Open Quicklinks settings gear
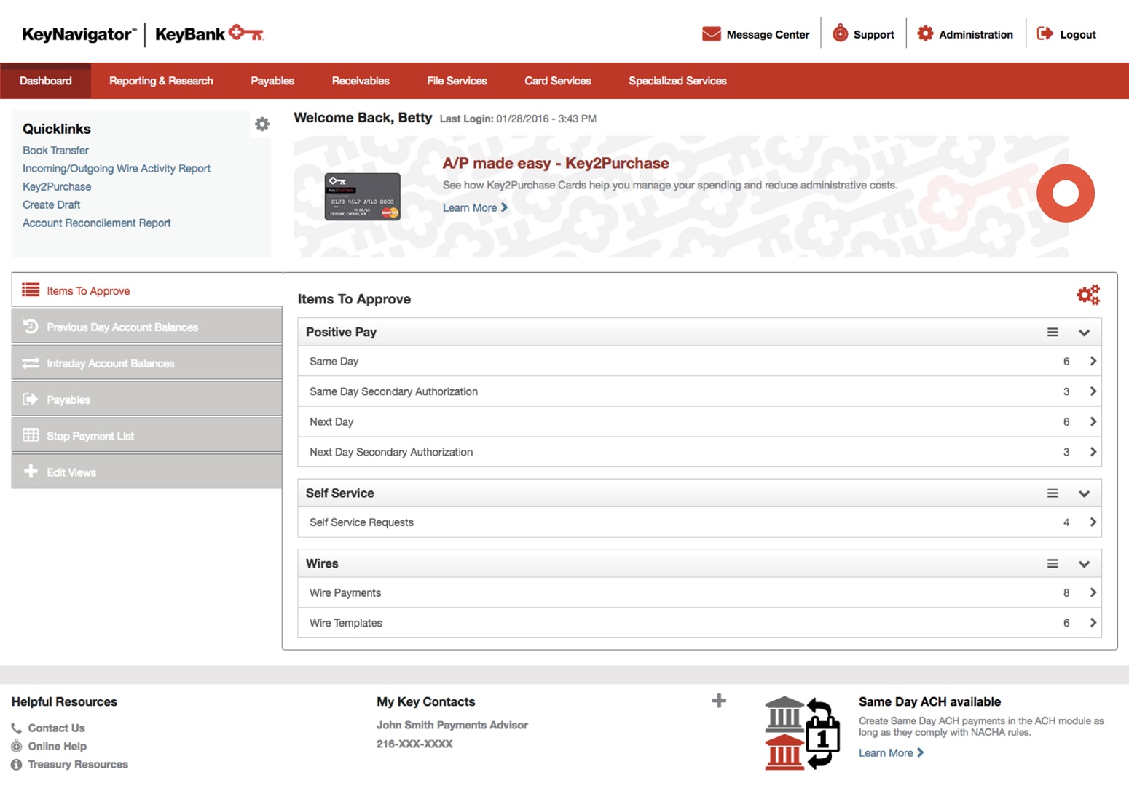Screen dimensions: 1129x791 (x=262, y=124)
